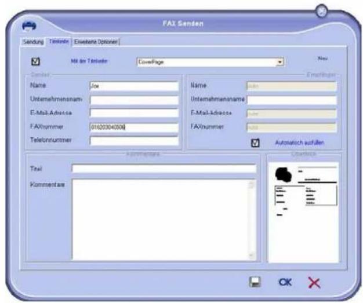Click the recipient Name field

(292, 86)
